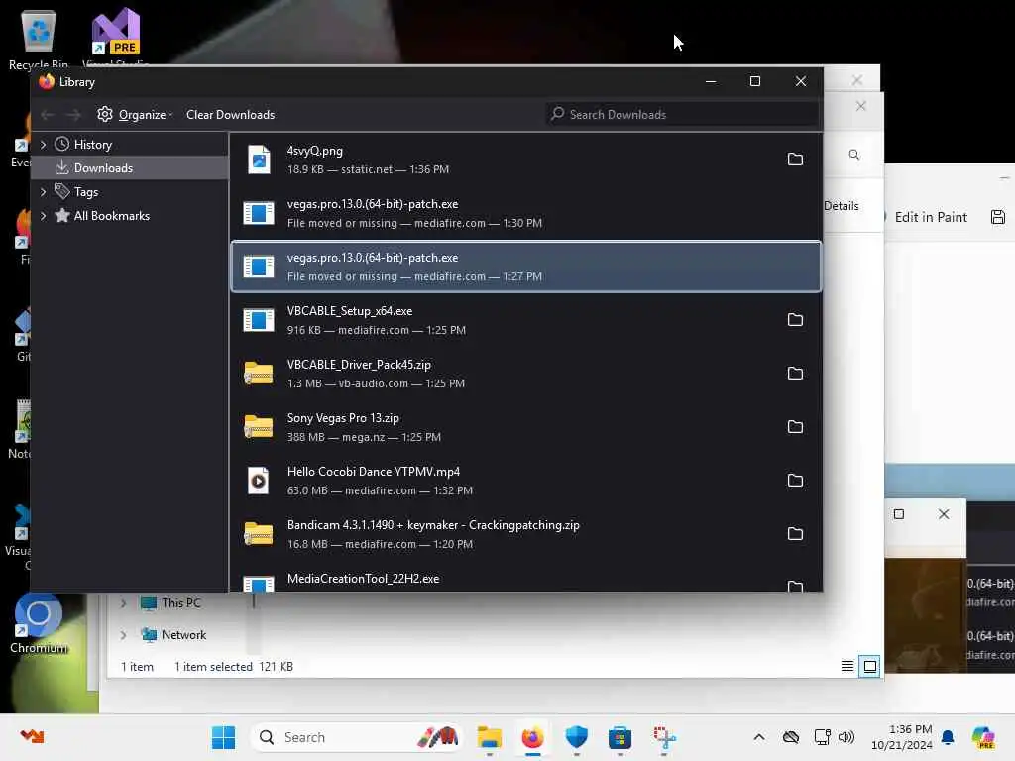Show hidden system tray icons

coord(759,737)
